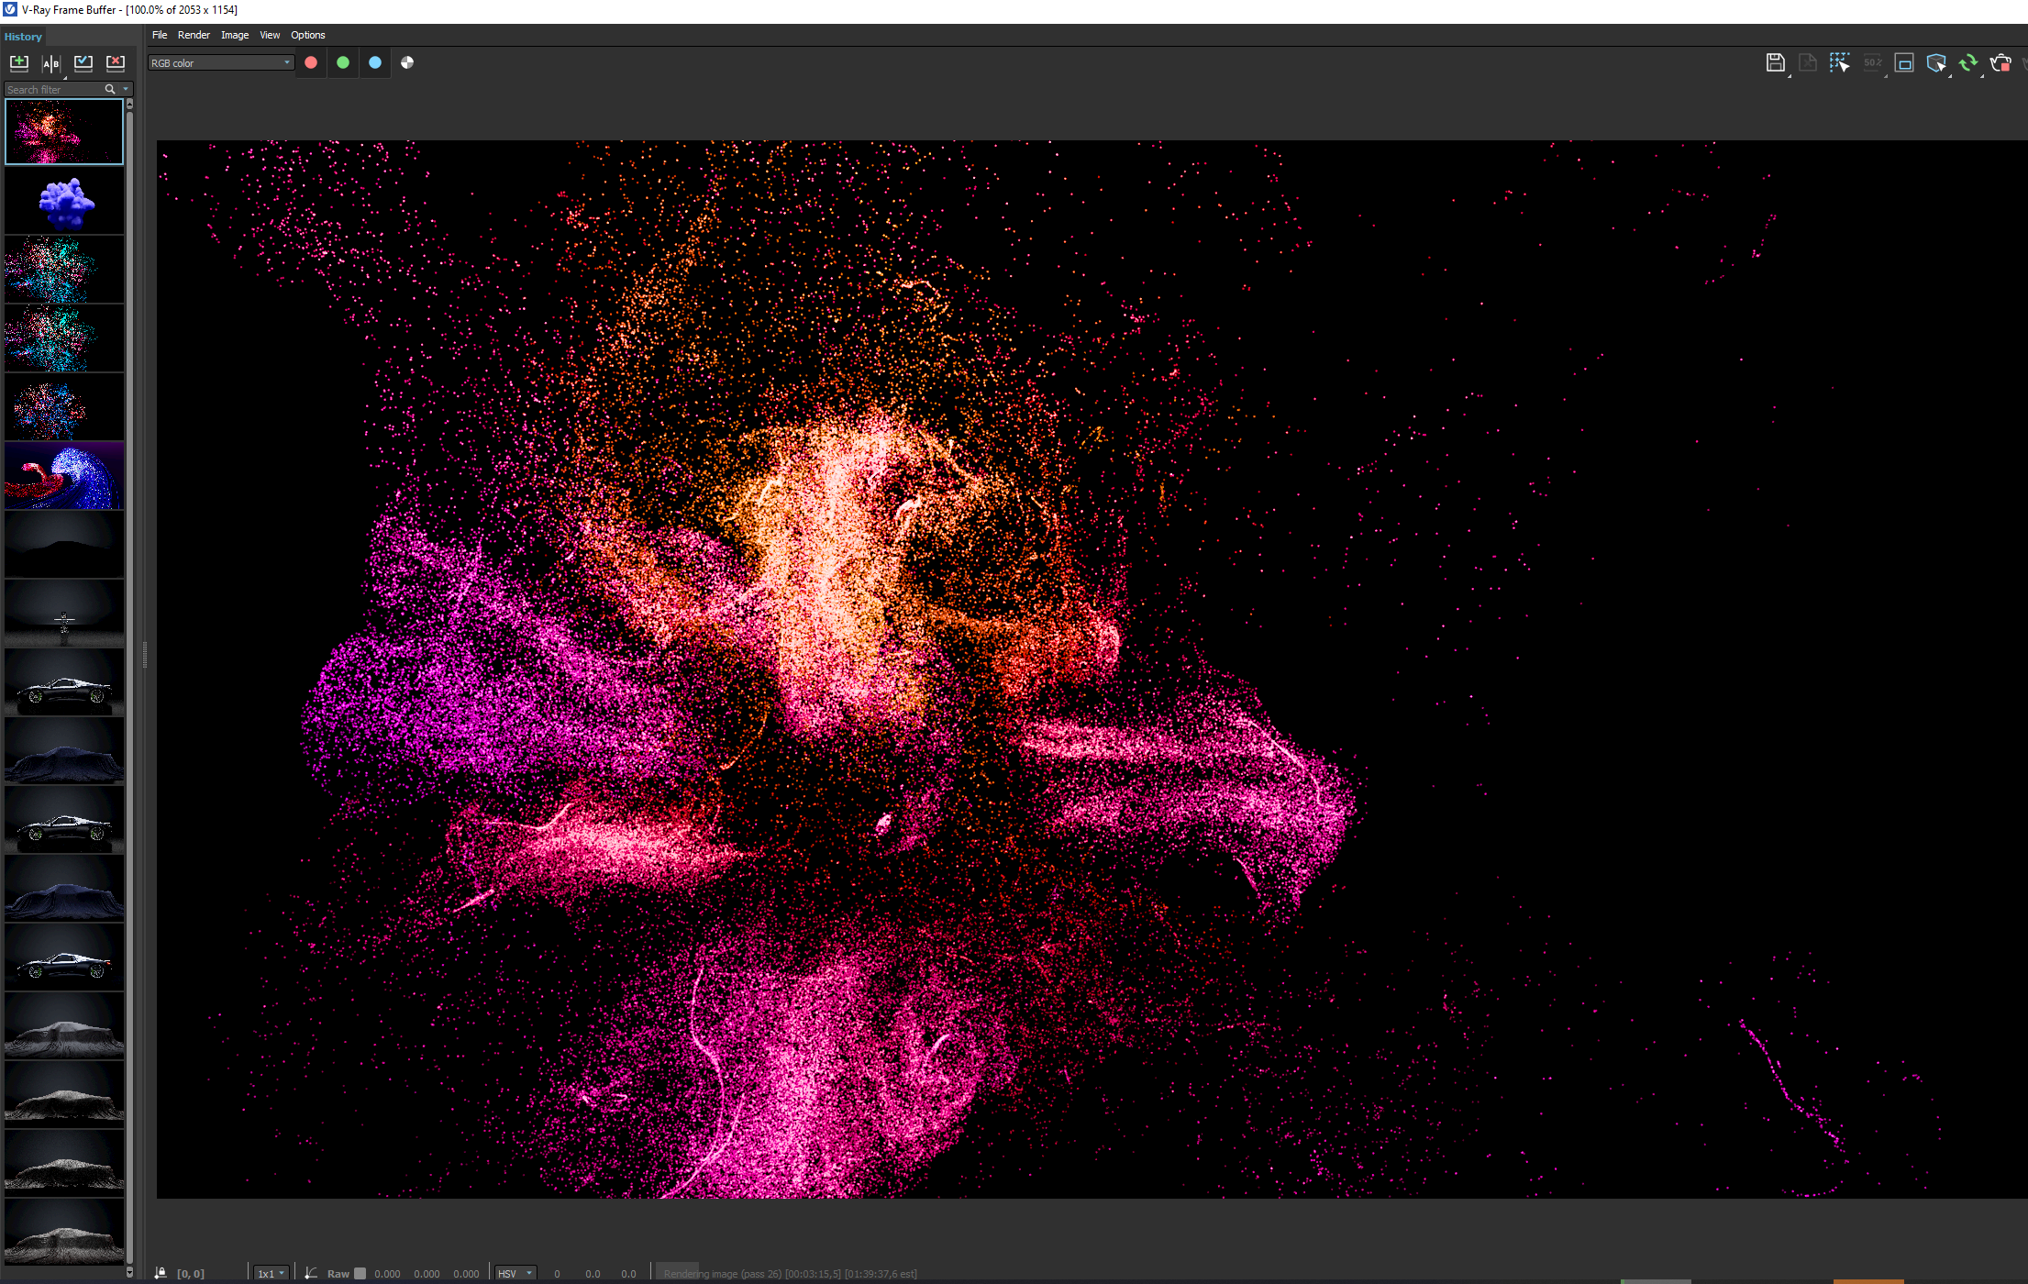Click the search magnifier in history filter
Viewport: 2028px width, 1284px height.
click(110, 89)
